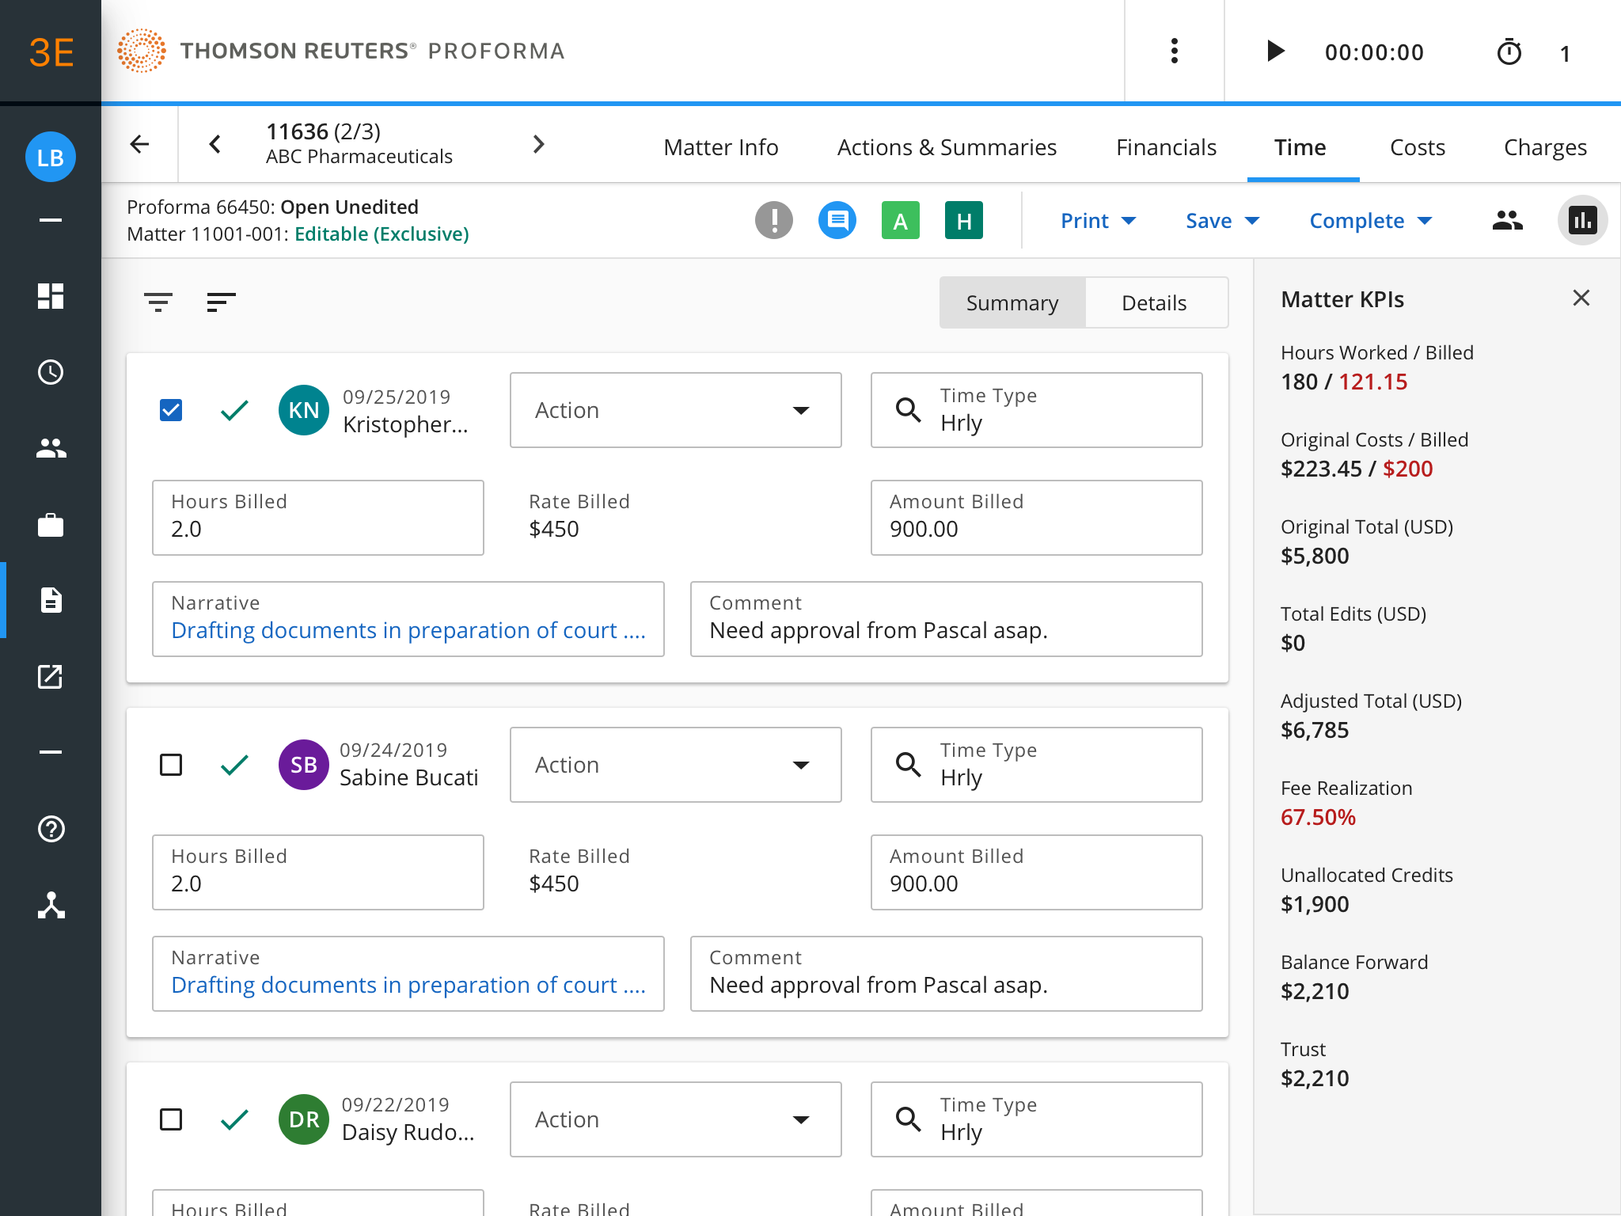1621x1216 pixels.
Task: Open the dashboard icon in sidebar
Action: pyautogui.click(x=51, y=296)
